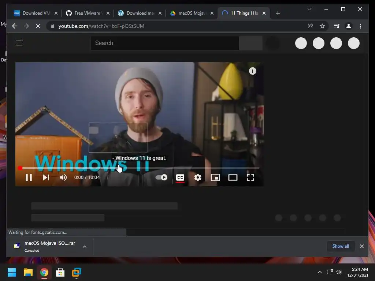
Task: Open a new tab
Action: tap(278, 13)
